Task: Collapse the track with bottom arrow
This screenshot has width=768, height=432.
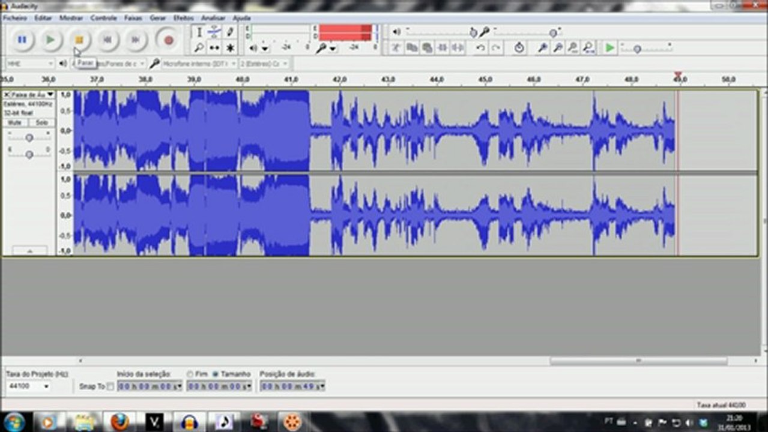Action: coord(29,250)
